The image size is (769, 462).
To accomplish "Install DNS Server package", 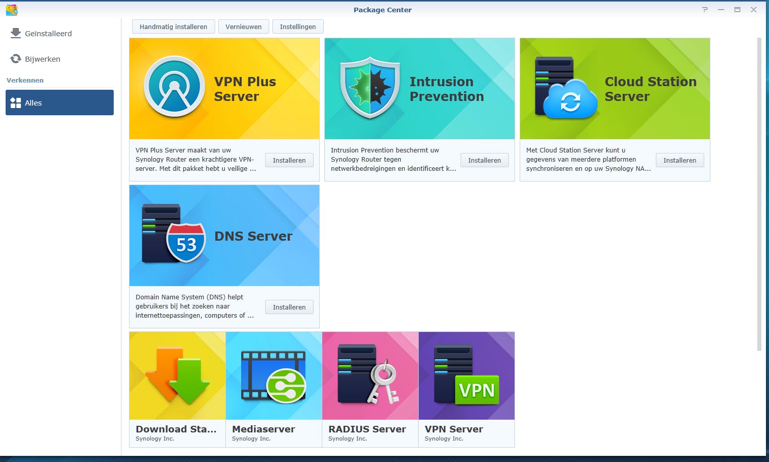I will pyautogui.click(x=289, y=307).
